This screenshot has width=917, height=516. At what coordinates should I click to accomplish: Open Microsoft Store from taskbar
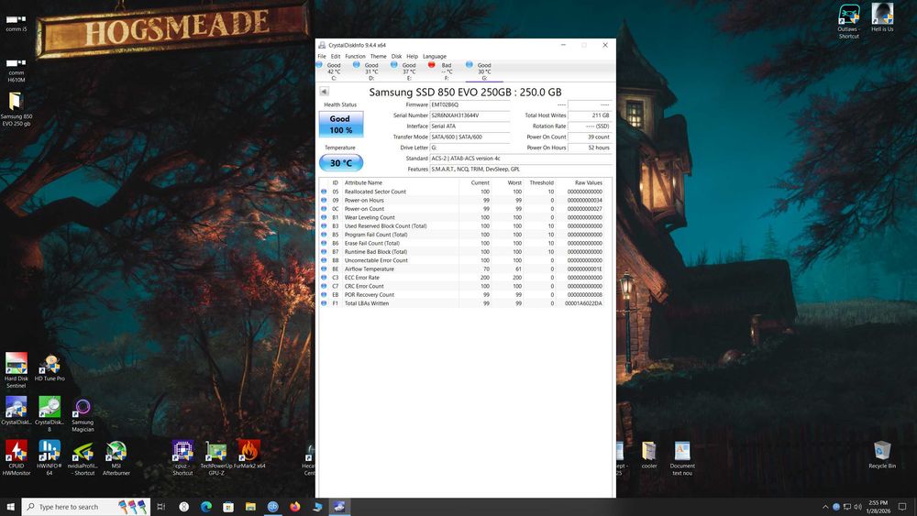pos(228,507)
